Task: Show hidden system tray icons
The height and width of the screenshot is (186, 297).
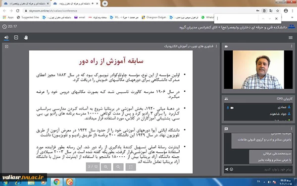Action: pyautogui.click(x=264, y=182)
